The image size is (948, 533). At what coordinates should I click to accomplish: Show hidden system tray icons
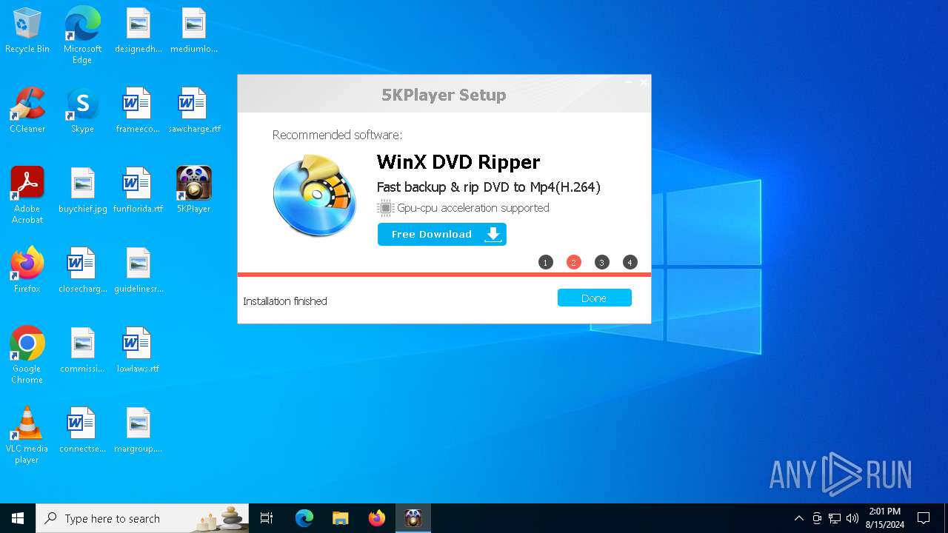coord(798,518)
